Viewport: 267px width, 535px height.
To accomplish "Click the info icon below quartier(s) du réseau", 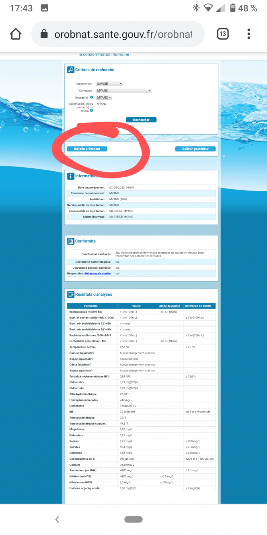I will pyautogui.click(x=92, y=110).
